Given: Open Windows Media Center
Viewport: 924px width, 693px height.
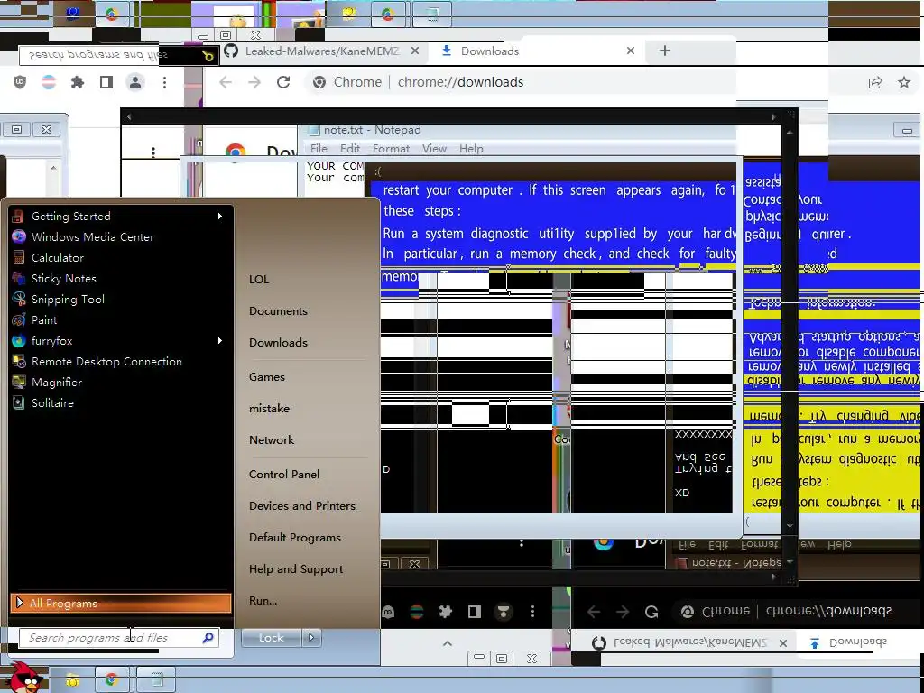Looking at the screenshot, I should click(93, 237).
